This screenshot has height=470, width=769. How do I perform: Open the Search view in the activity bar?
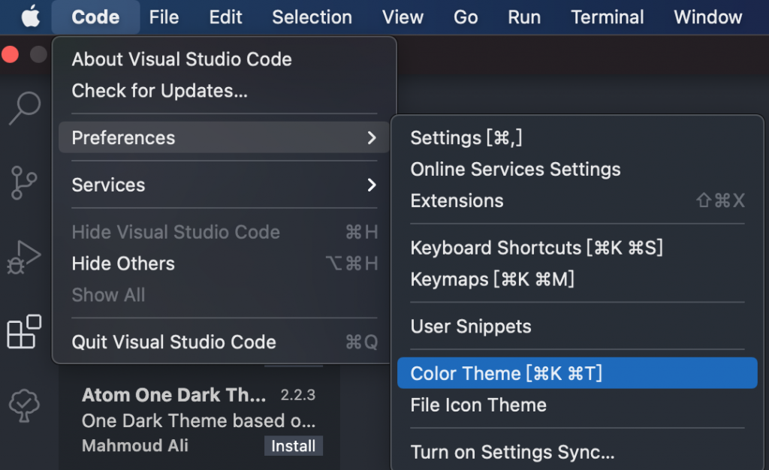(25, 108)
